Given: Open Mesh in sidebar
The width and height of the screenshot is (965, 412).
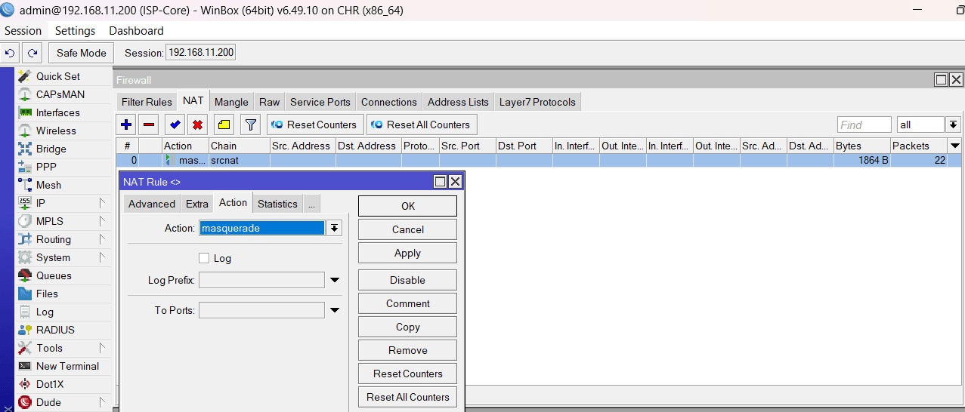Looking at the screenshot, I should (48, 185).
